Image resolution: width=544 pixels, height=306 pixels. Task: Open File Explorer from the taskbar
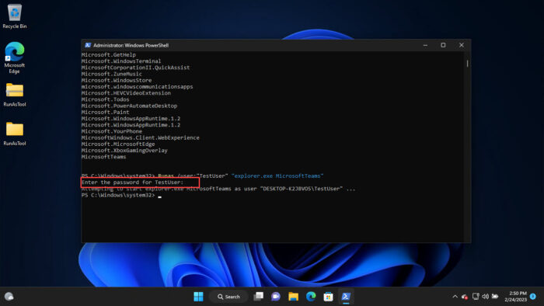[294, 297]
